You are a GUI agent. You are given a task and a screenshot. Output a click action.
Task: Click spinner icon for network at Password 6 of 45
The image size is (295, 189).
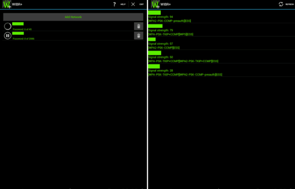coord(8,26)
